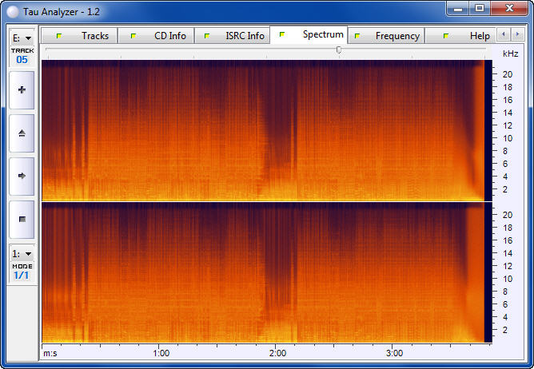Click the 2:00 mark on the timeline
This screenshot has width=534, height=369.
point(277,352)
